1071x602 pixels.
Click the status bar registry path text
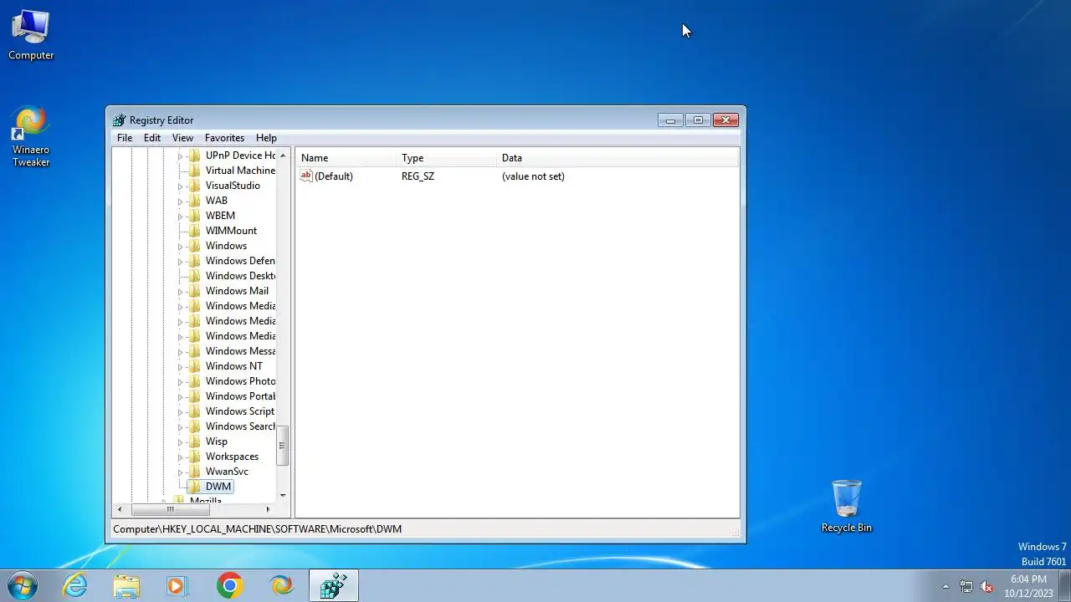pos(258,529)
